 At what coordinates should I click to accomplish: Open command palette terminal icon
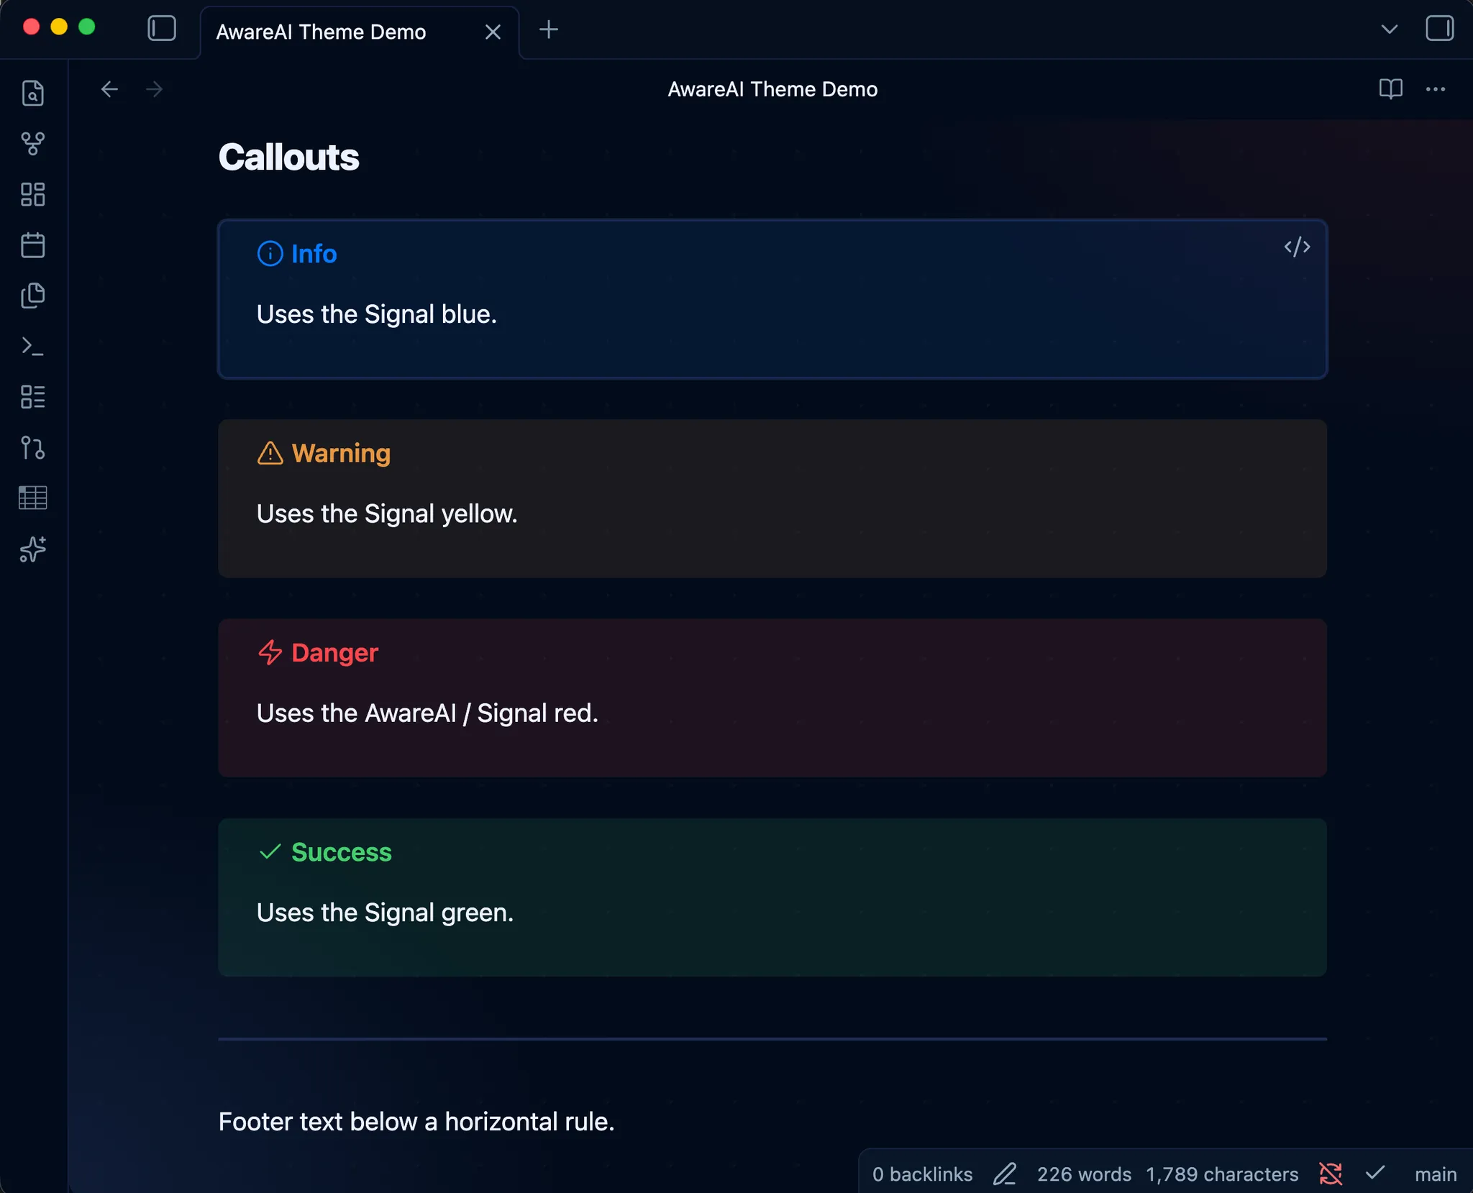point(33,347)
